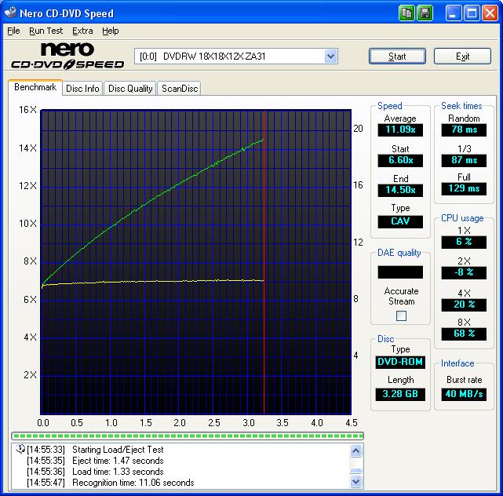Viewport: 503px width, 496px height.
Task: Click the log scroll down arrow
Action: [x=356, y=481]
